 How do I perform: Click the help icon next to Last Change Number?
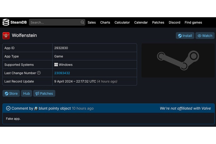[39, 73]
